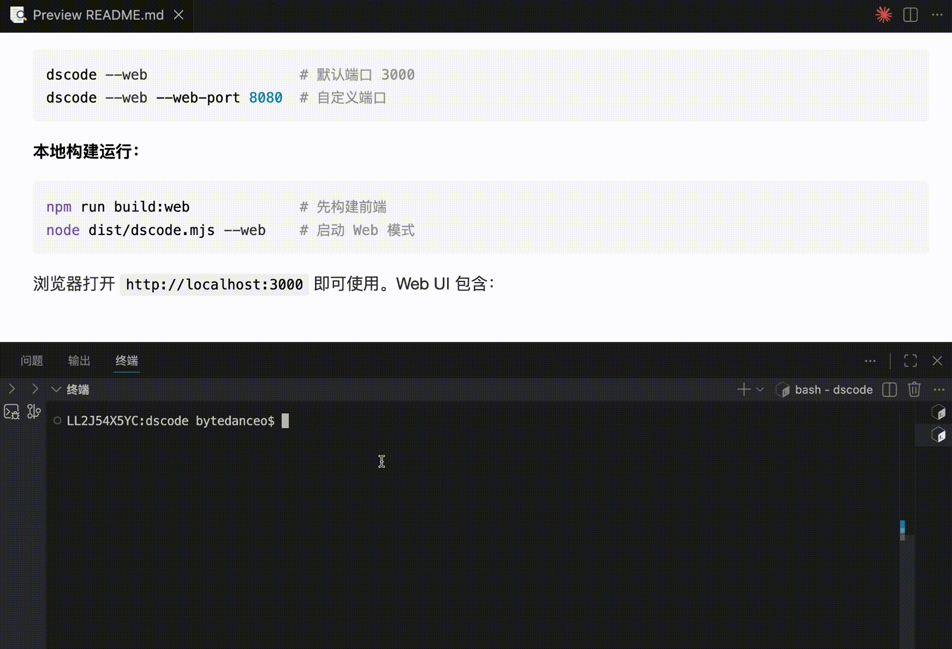Click the http://localhost:3000 inline code

[x=214, y=284]
